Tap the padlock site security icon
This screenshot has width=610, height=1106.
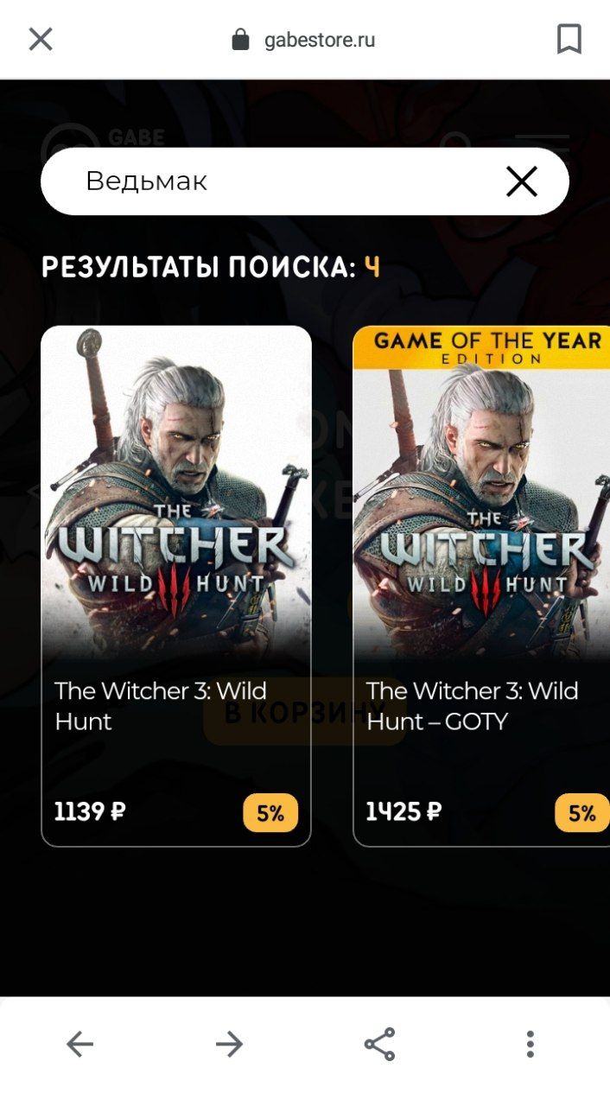click(x=240, y=39)
